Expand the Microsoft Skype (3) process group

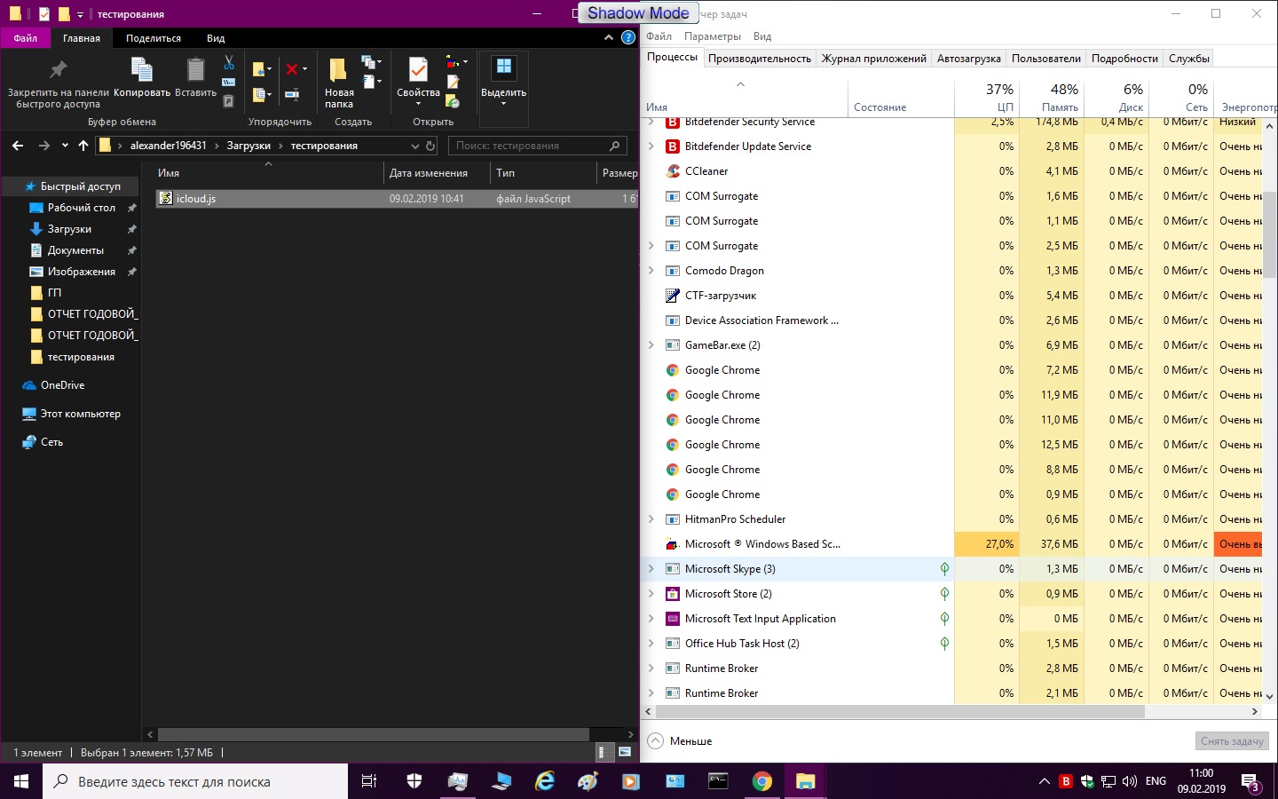click(651, 569)
